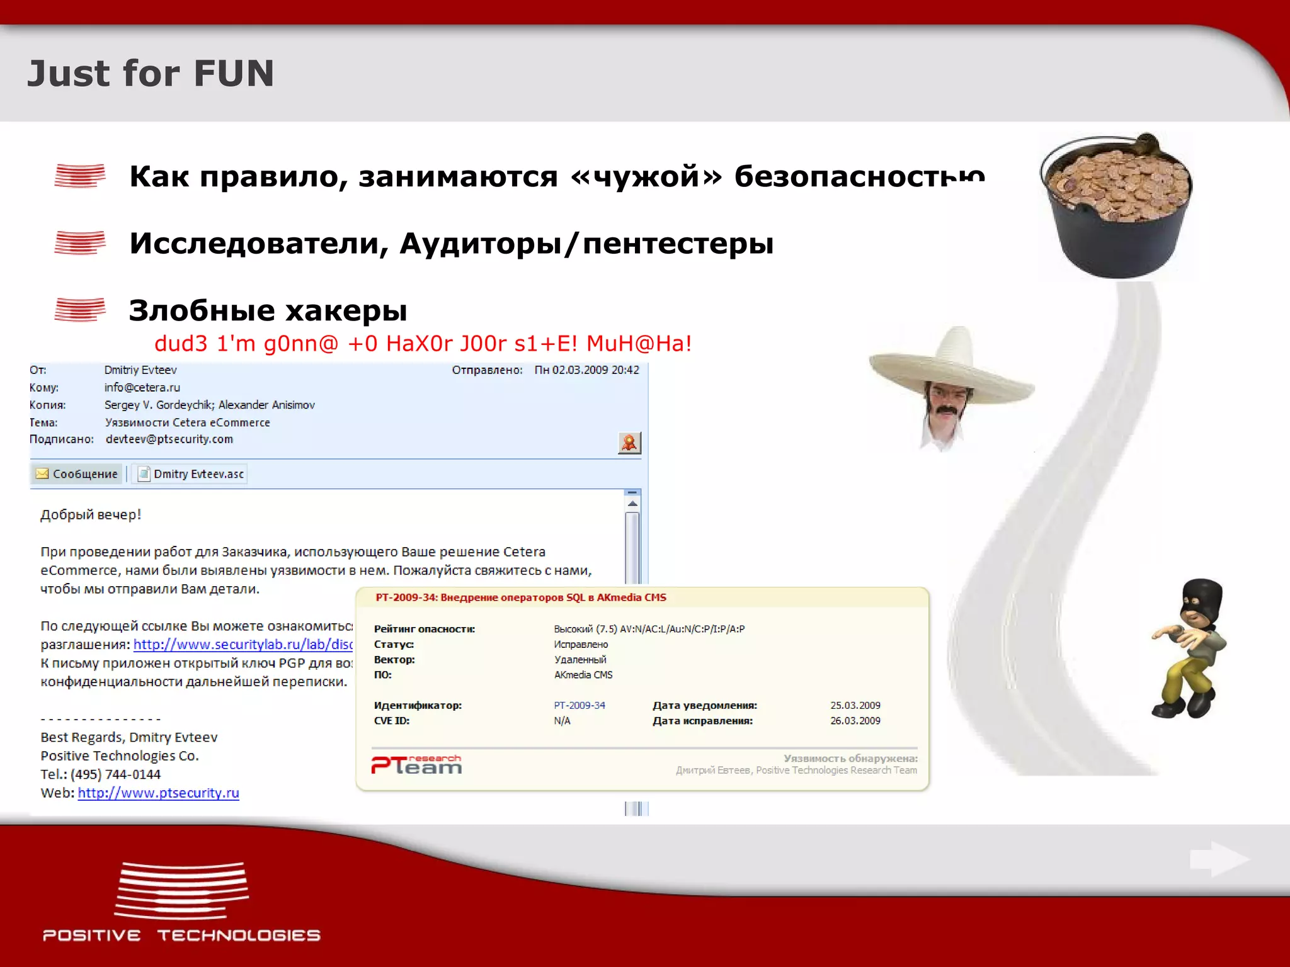Click the PT-2009-34 identifier link
This screenshot has height=967, width=1290.
tap(579, 705)
